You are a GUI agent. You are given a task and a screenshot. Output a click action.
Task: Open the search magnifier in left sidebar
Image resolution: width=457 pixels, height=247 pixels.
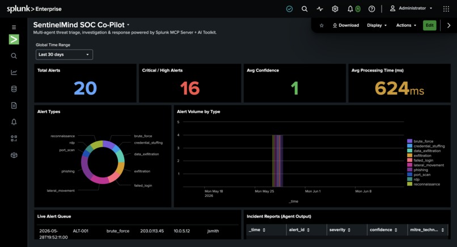(14, 56)
